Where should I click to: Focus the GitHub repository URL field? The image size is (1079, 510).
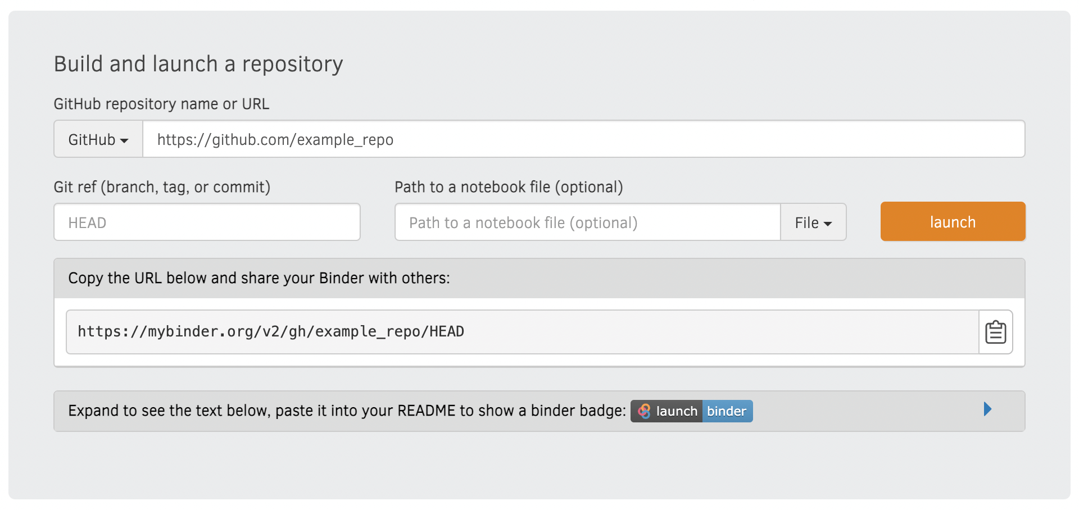(x=584, y=139)
